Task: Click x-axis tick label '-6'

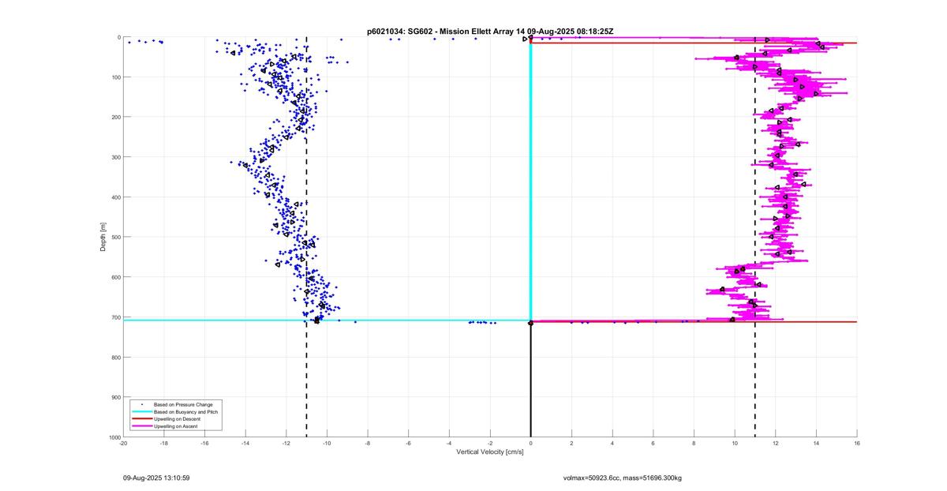Action: 408,444
